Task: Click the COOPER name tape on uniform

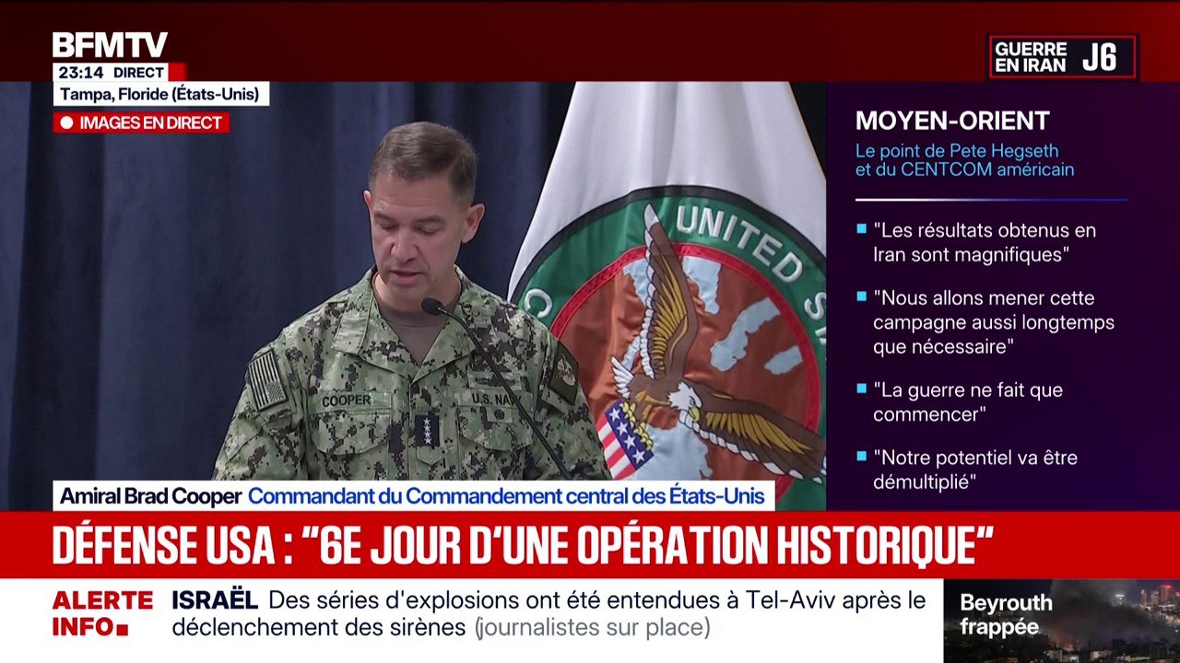Action: tap(348, 401)
